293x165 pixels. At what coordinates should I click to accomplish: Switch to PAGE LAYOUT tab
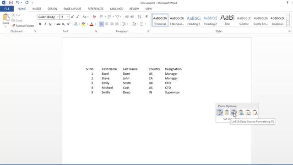72,9
